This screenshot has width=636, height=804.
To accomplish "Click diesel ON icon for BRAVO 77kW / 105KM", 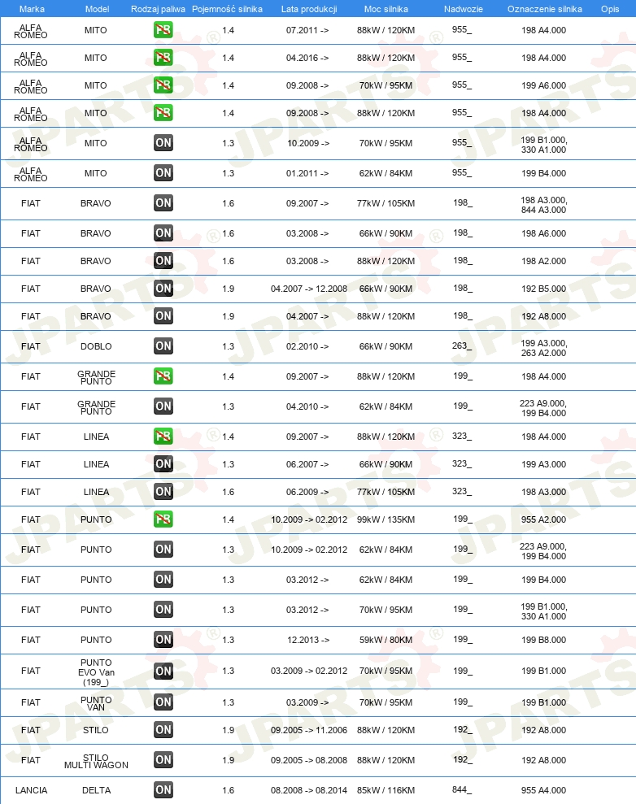I will pos(163,203).
